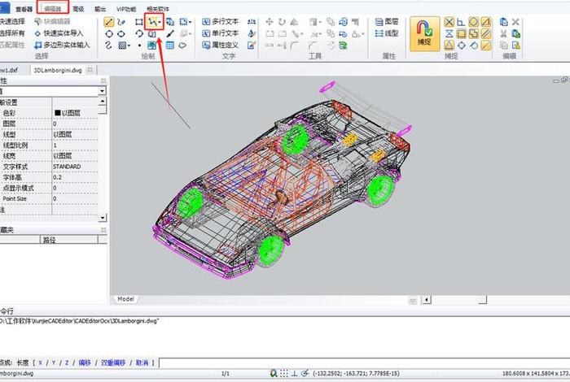Select the Line drawing tool
Image resolution: width=570 pixels, height=382 pixels.
point(109,22)
